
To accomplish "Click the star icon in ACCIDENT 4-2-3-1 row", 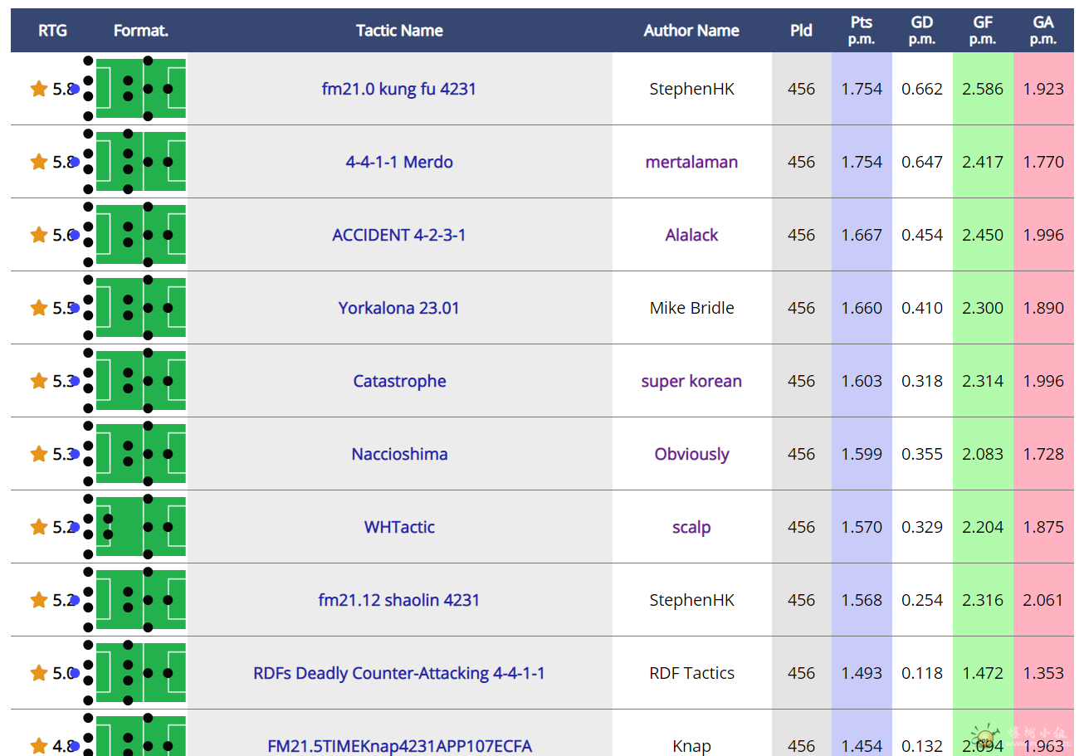I will (x=38, y=235).
